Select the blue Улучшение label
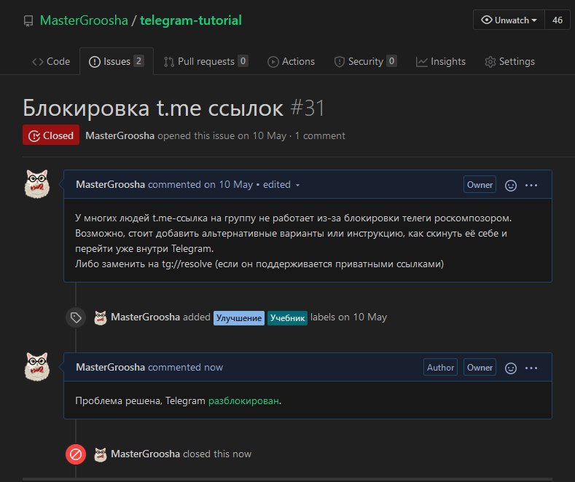575x482 pixels. tap(239, 318)
